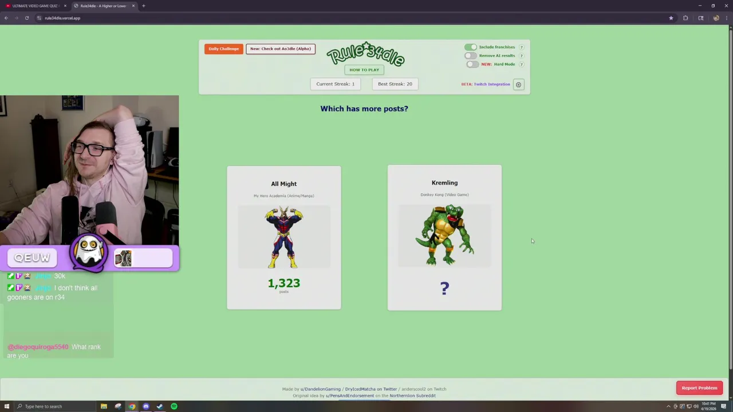Open the Windows notification center
This screenshot has height=412, width=733.
(724, 406)
